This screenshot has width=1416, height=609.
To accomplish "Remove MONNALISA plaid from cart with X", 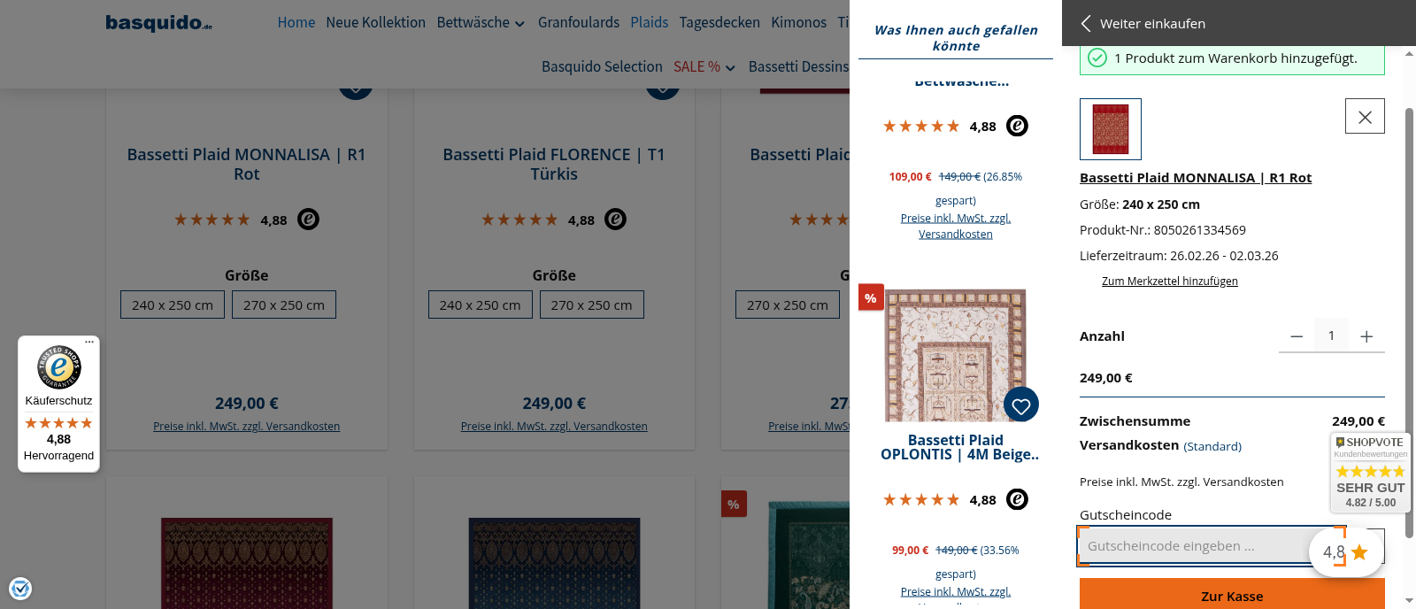I will click(1365, 117).
